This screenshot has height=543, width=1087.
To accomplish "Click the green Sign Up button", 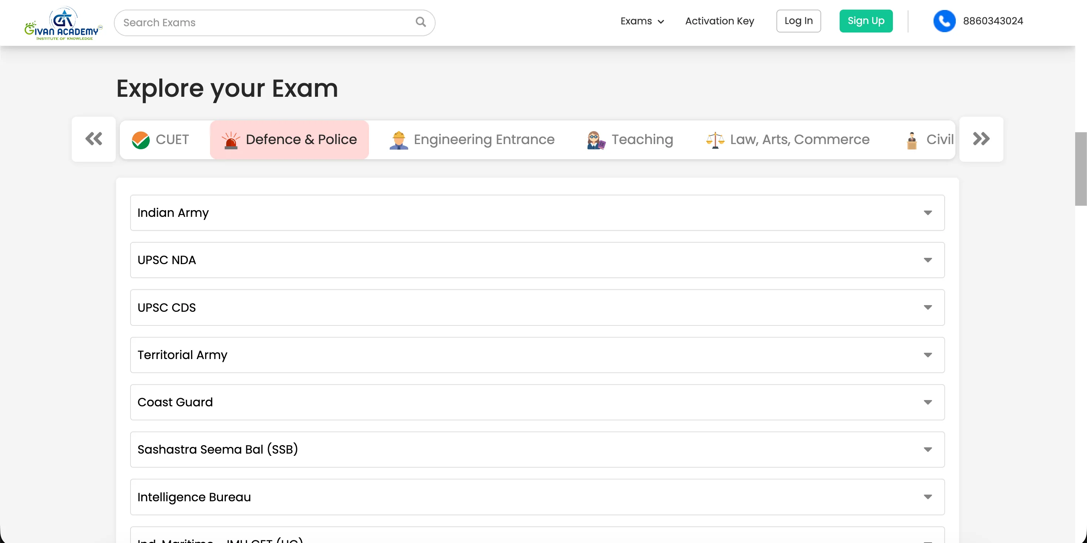I will 866,21.
